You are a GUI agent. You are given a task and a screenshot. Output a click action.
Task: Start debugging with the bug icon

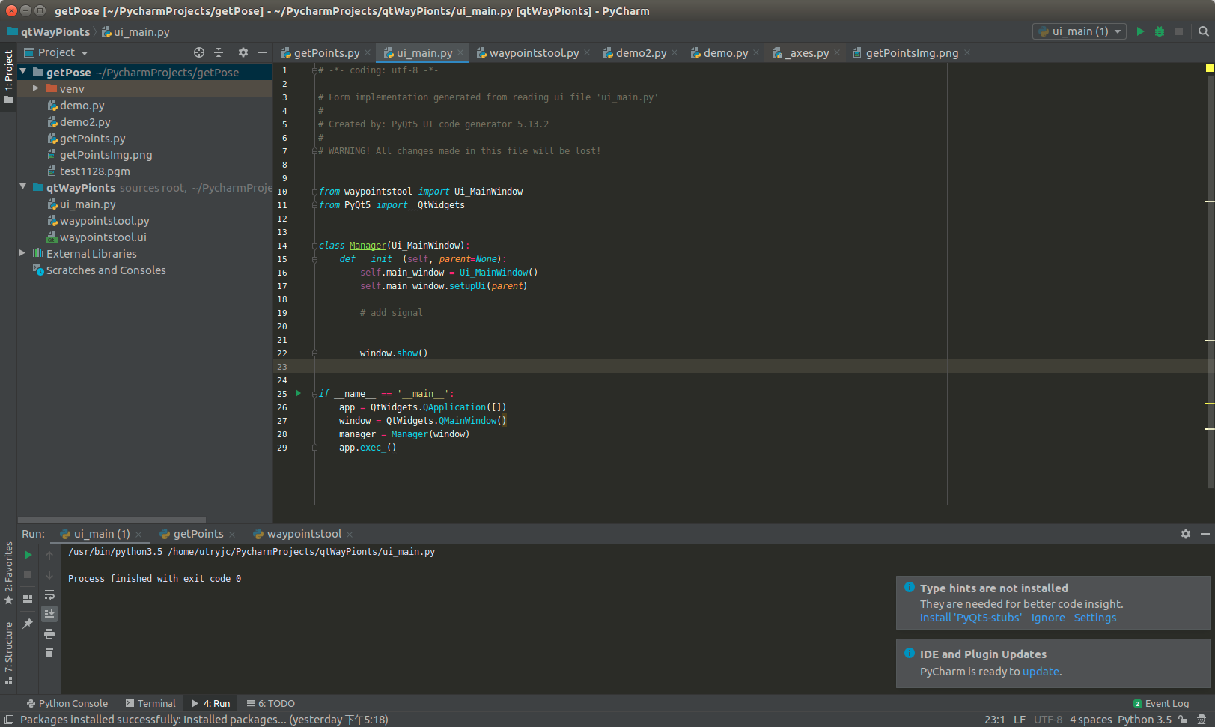click(1160, 32)
